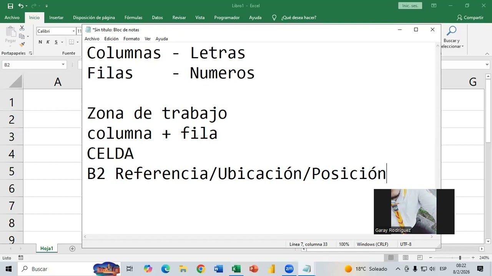Open PowerPoint from the taskbar
This screenshot has height=276, width=492.
(254, 269)
